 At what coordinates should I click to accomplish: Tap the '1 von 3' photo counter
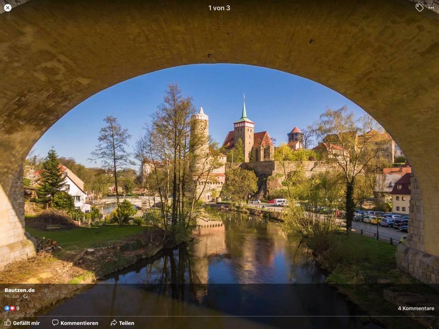coord(219,8)
